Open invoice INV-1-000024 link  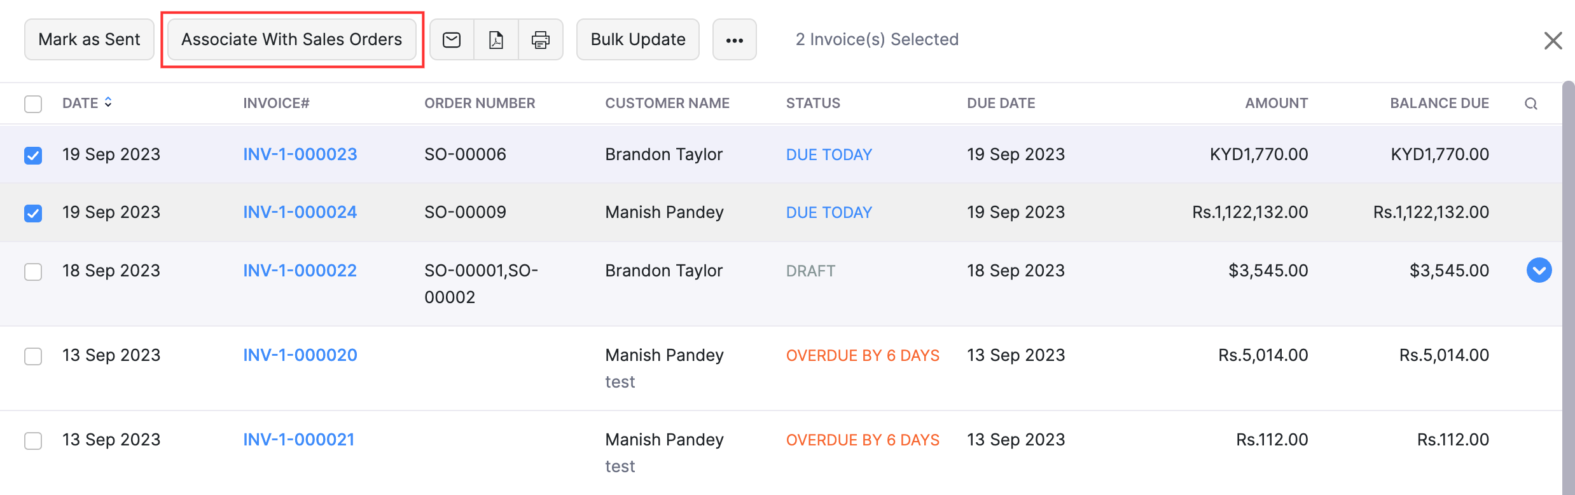click(300, 212)
